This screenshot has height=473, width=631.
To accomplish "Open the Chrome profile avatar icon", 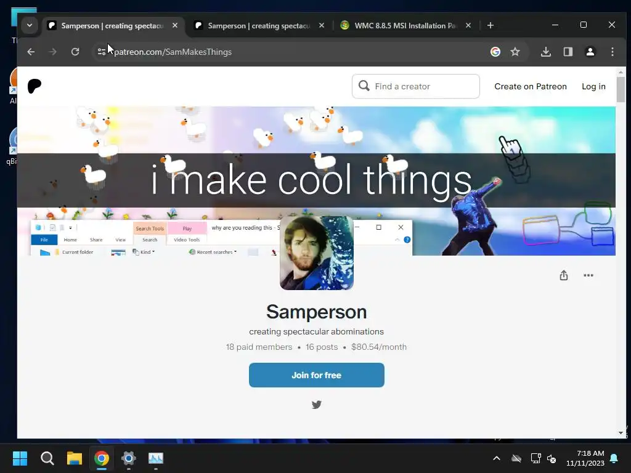I will 590,52.
